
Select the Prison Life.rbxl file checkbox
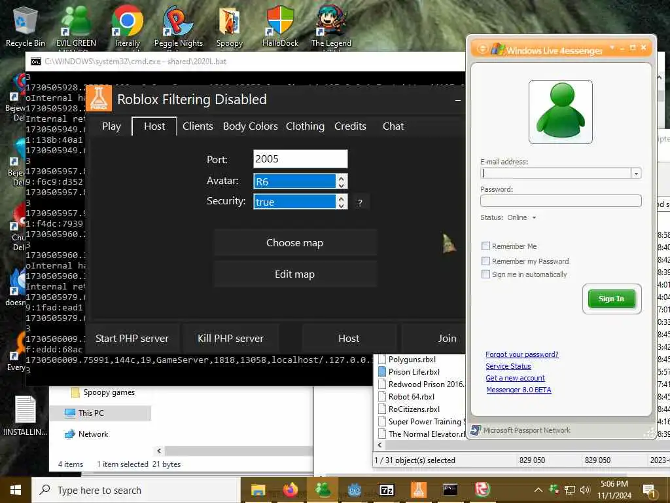coord(382,372)
